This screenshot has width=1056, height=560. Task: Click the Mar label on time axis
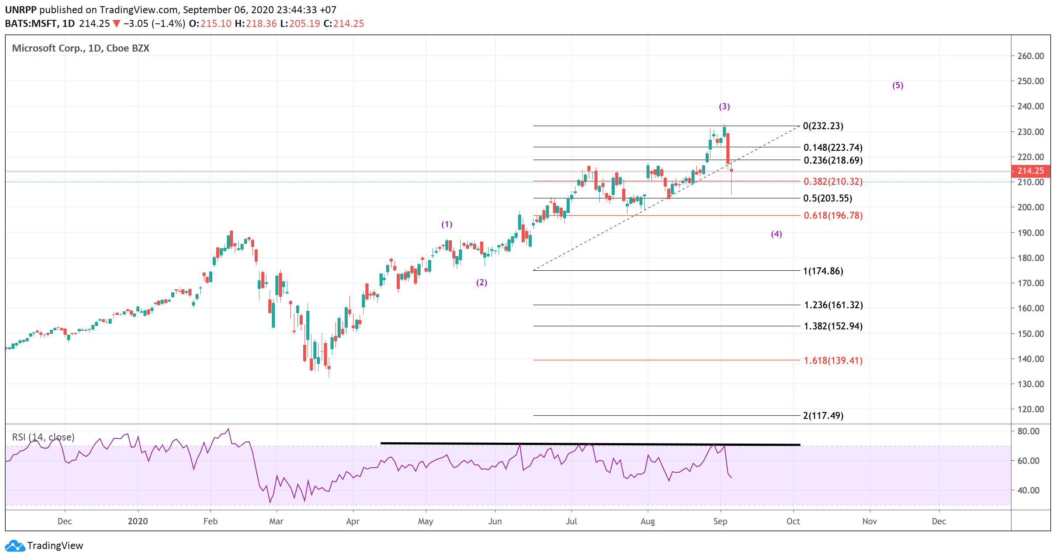276,521
